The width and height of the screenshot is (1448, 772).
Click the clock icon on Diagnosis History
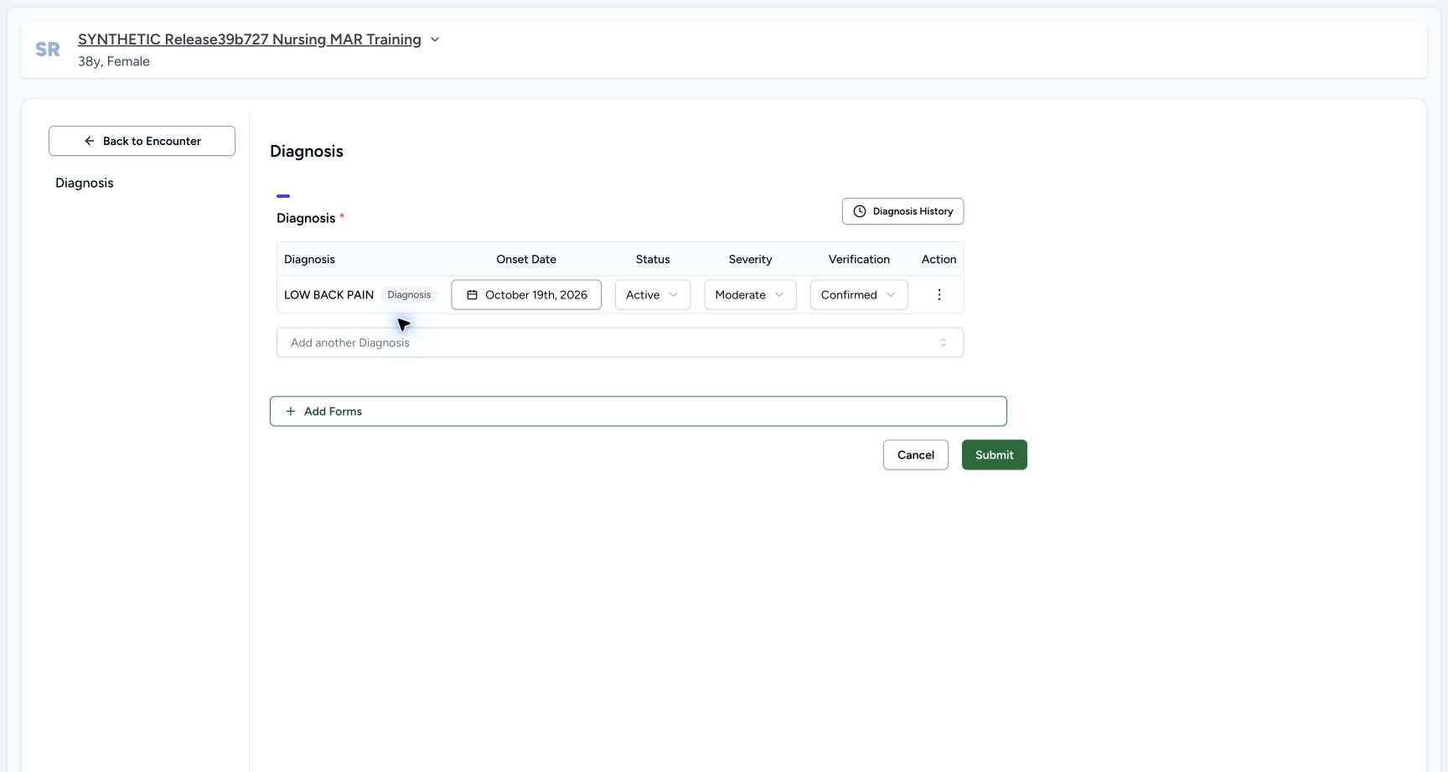point(859,211)
